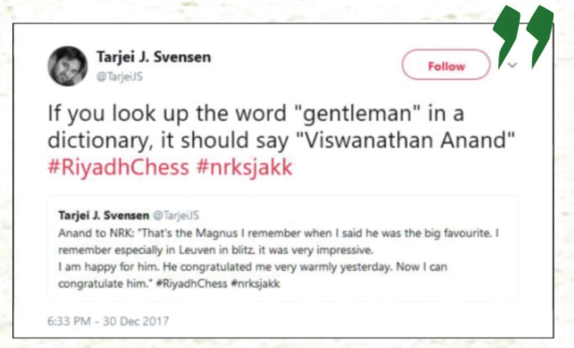
Task: Click the Follow button
Action: [x=446, y=66]
